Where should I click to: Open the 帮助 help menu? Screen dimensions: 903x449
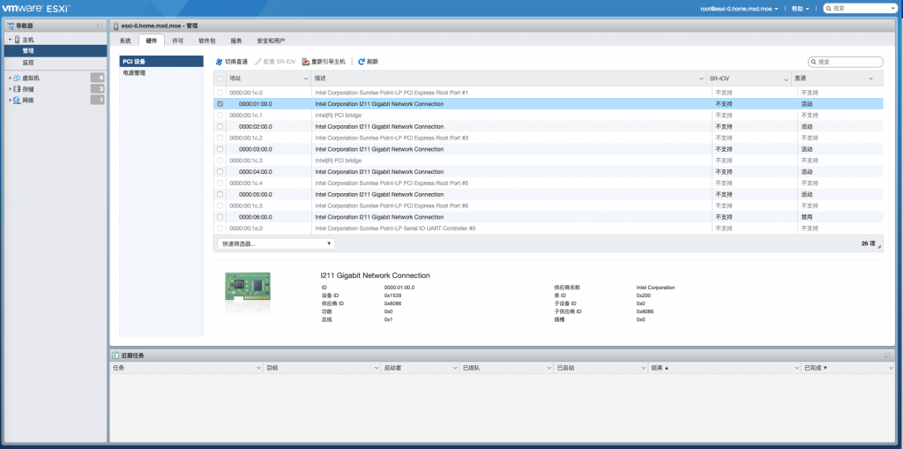point(800,9)
